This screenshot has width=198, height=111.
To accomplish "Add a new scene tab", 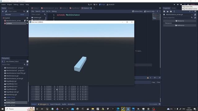I will pyautogui.click(x=94, y=8).
